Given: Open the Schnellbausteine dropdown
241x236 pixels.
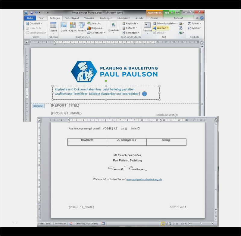Looking at the screenshot, I should pos(165,24).
